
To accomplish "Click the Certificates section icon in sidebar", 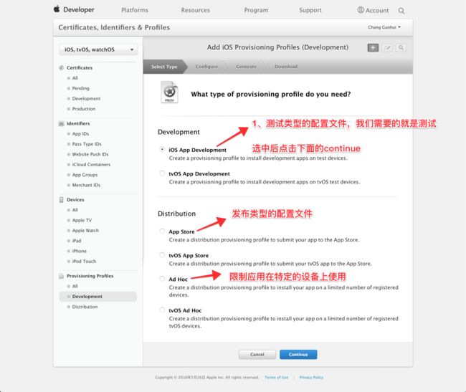I will pos(61,67).
